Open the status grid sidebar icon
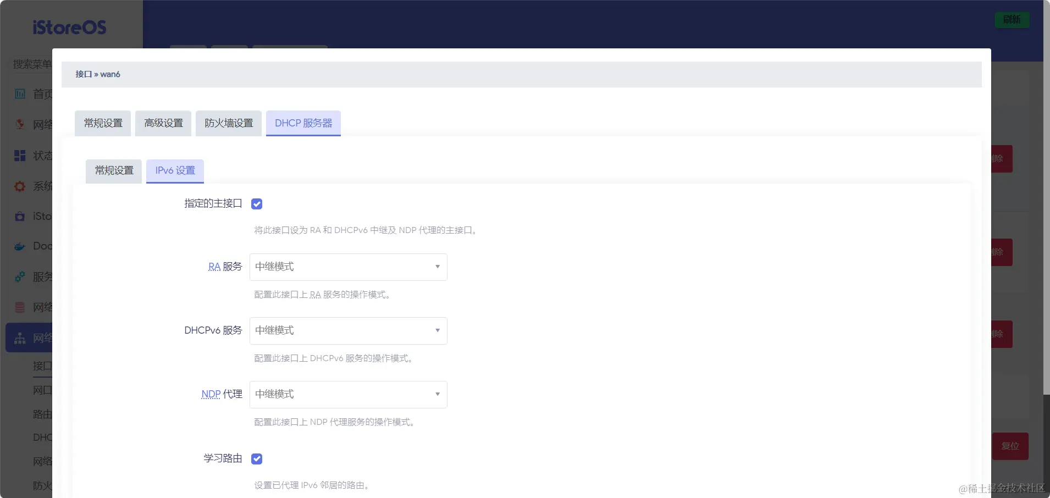 20,156
